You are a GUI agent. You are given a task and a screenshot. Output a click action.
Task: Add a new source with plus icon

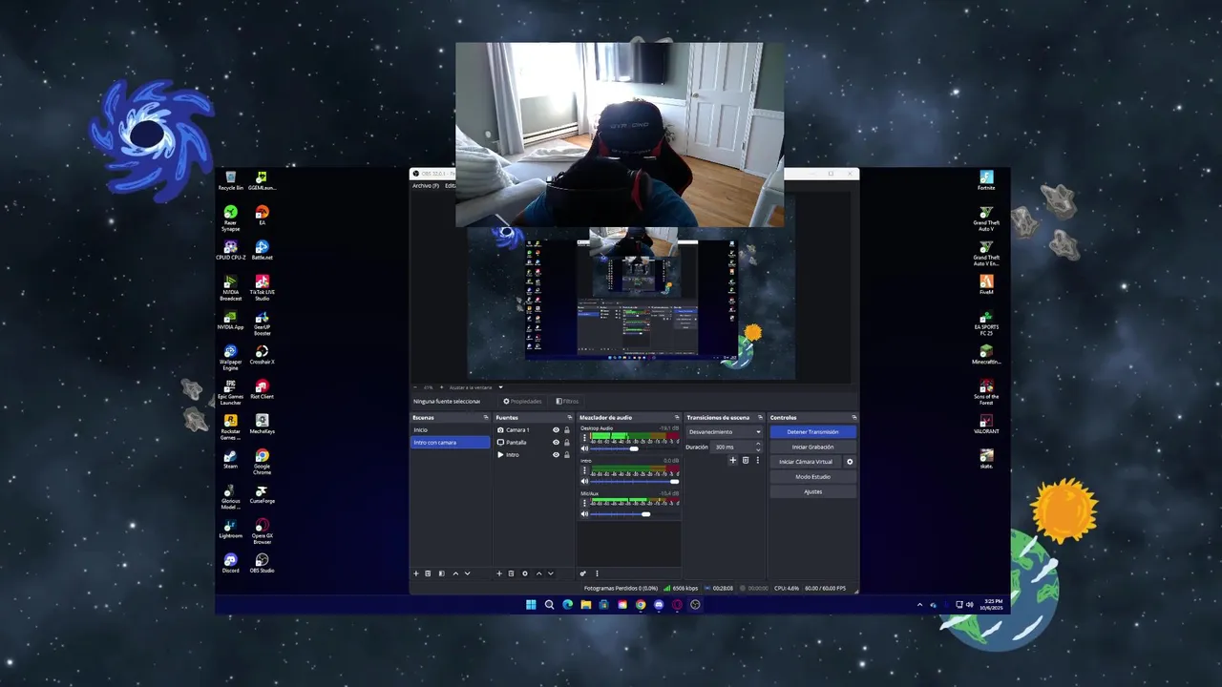[498, 573]
